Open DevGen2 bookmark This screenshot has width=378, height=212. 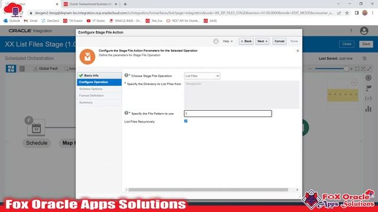[x=50, y=21]
